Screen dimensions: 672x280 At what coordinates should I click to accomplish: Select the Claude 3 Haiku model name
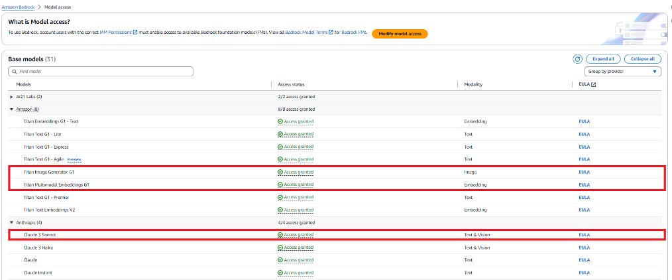38,248
